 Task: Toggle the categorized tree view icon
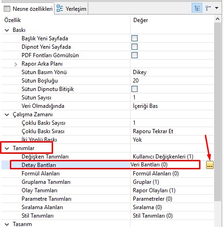point(197,8)
